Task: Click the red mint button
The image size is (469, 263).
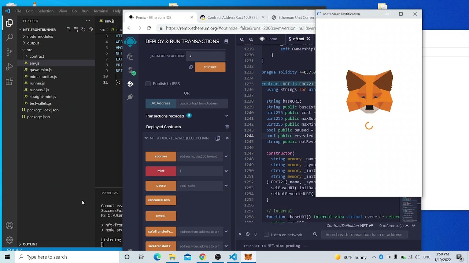Action: (161, 171)
